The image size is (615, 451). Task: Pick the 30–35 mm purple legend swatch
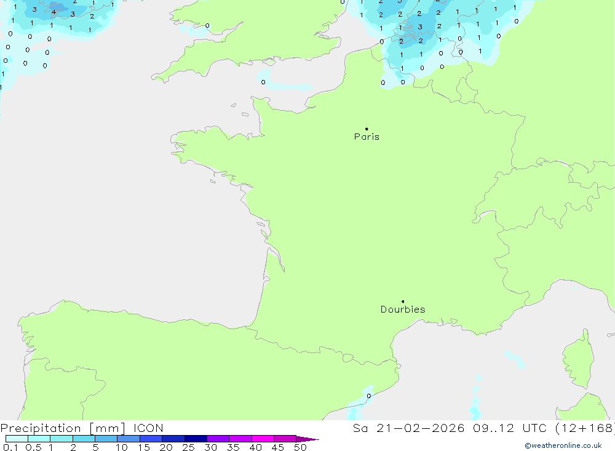pyautogui.click(x=218, y=439)
